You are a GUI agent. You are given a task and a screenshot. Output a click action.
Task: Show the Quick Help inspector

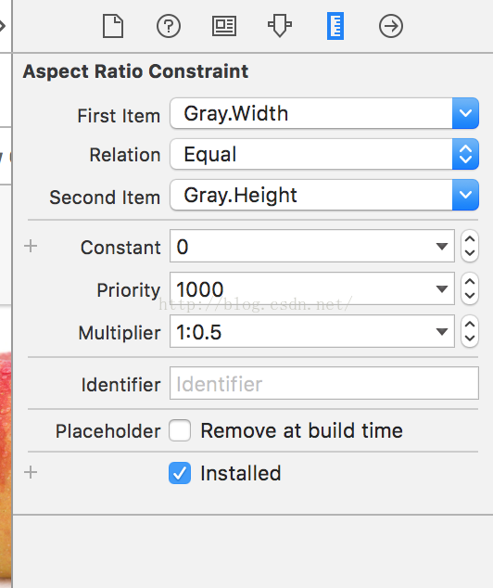(169, 26)
